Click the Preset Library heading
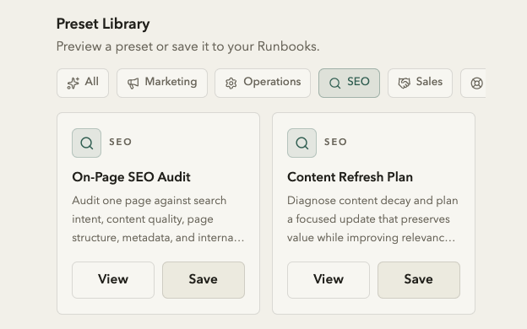 click(x=103, y=24)
